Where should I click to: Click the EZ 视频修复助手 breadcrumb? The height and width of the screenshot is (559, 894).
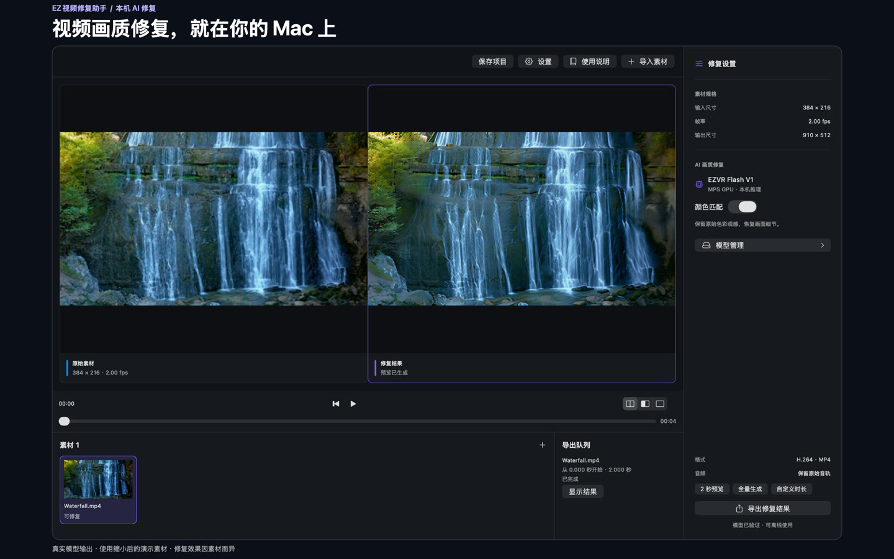pyautogui.click(x=79, y=8)
